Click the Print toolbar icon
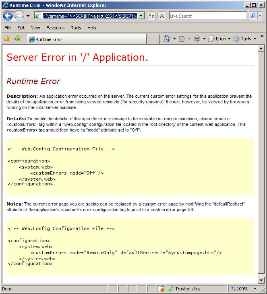This screenshot has width=267, height=294. tap(197, 39)
